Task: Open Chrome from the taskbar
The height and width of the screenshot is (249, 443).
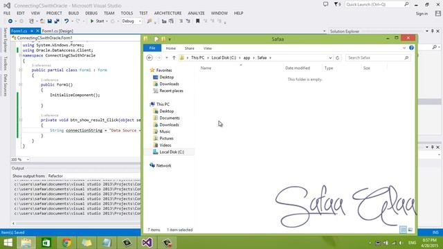Action: pos(66,243)
